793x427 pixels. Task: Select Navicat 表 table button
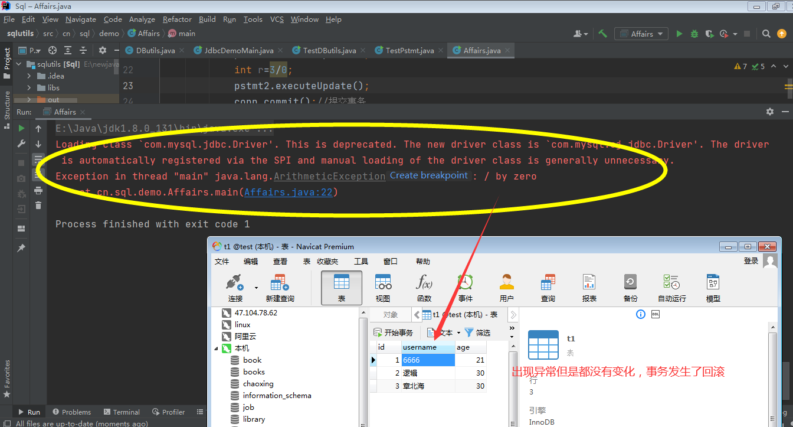342,288
